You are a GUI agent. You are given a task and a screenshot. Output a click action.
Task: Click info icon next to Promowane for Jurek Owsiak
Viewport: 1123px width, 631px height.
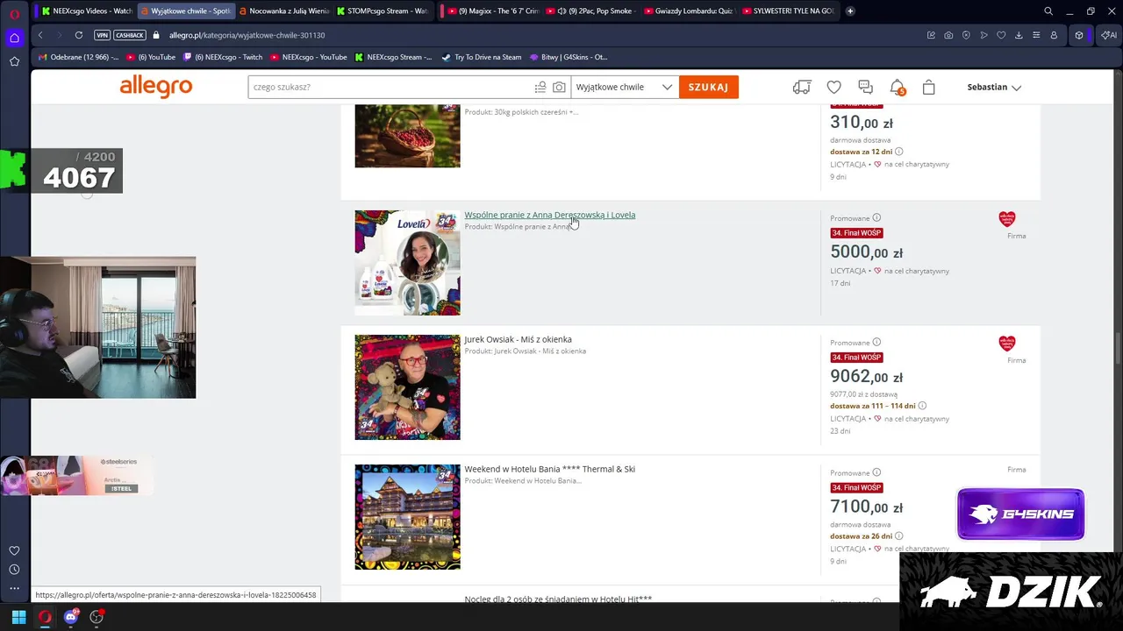876,343
